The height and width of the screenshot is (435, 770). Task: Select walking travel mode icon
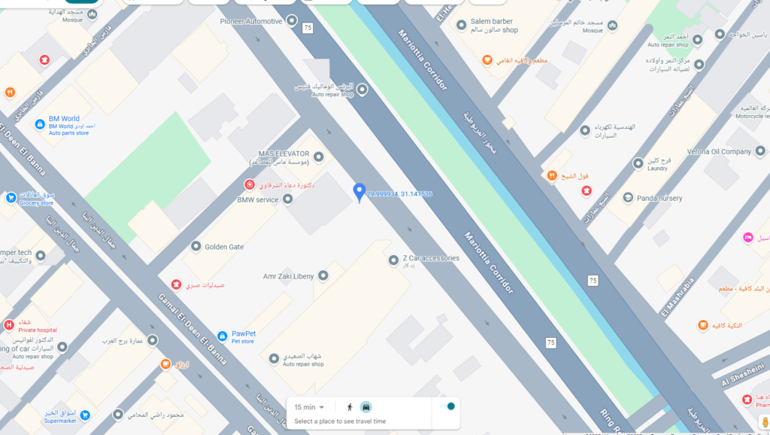350,407
